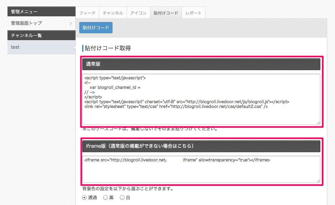Click inside the 通常版 script code textarea

pos(201,99)
